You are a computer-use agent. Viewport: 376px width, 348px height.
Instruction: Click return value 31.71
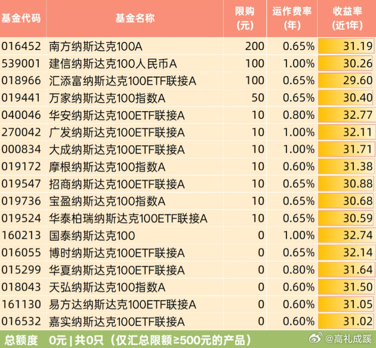point(357,149)
